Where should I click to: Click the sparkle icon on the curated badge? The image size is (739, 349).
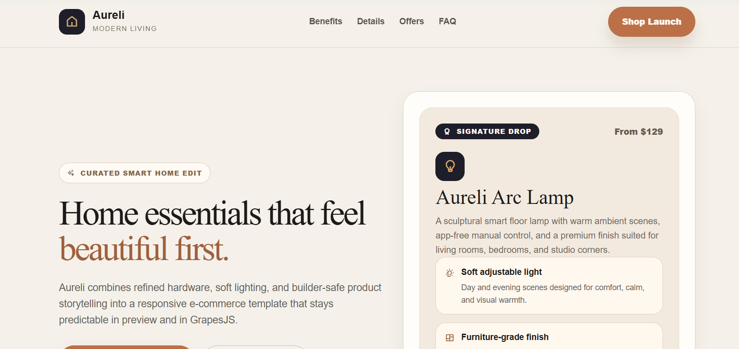pos(71,172)
